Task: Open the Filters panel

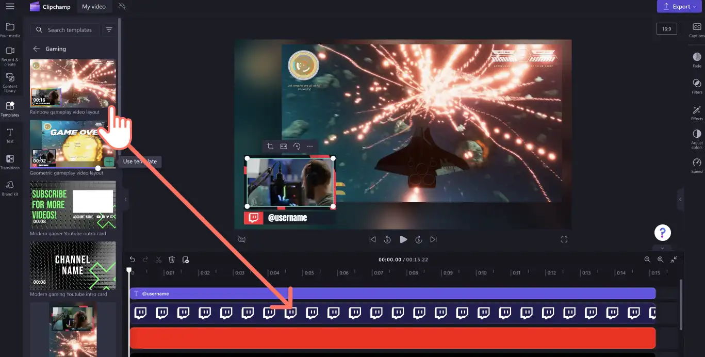Action: [697, 86]
